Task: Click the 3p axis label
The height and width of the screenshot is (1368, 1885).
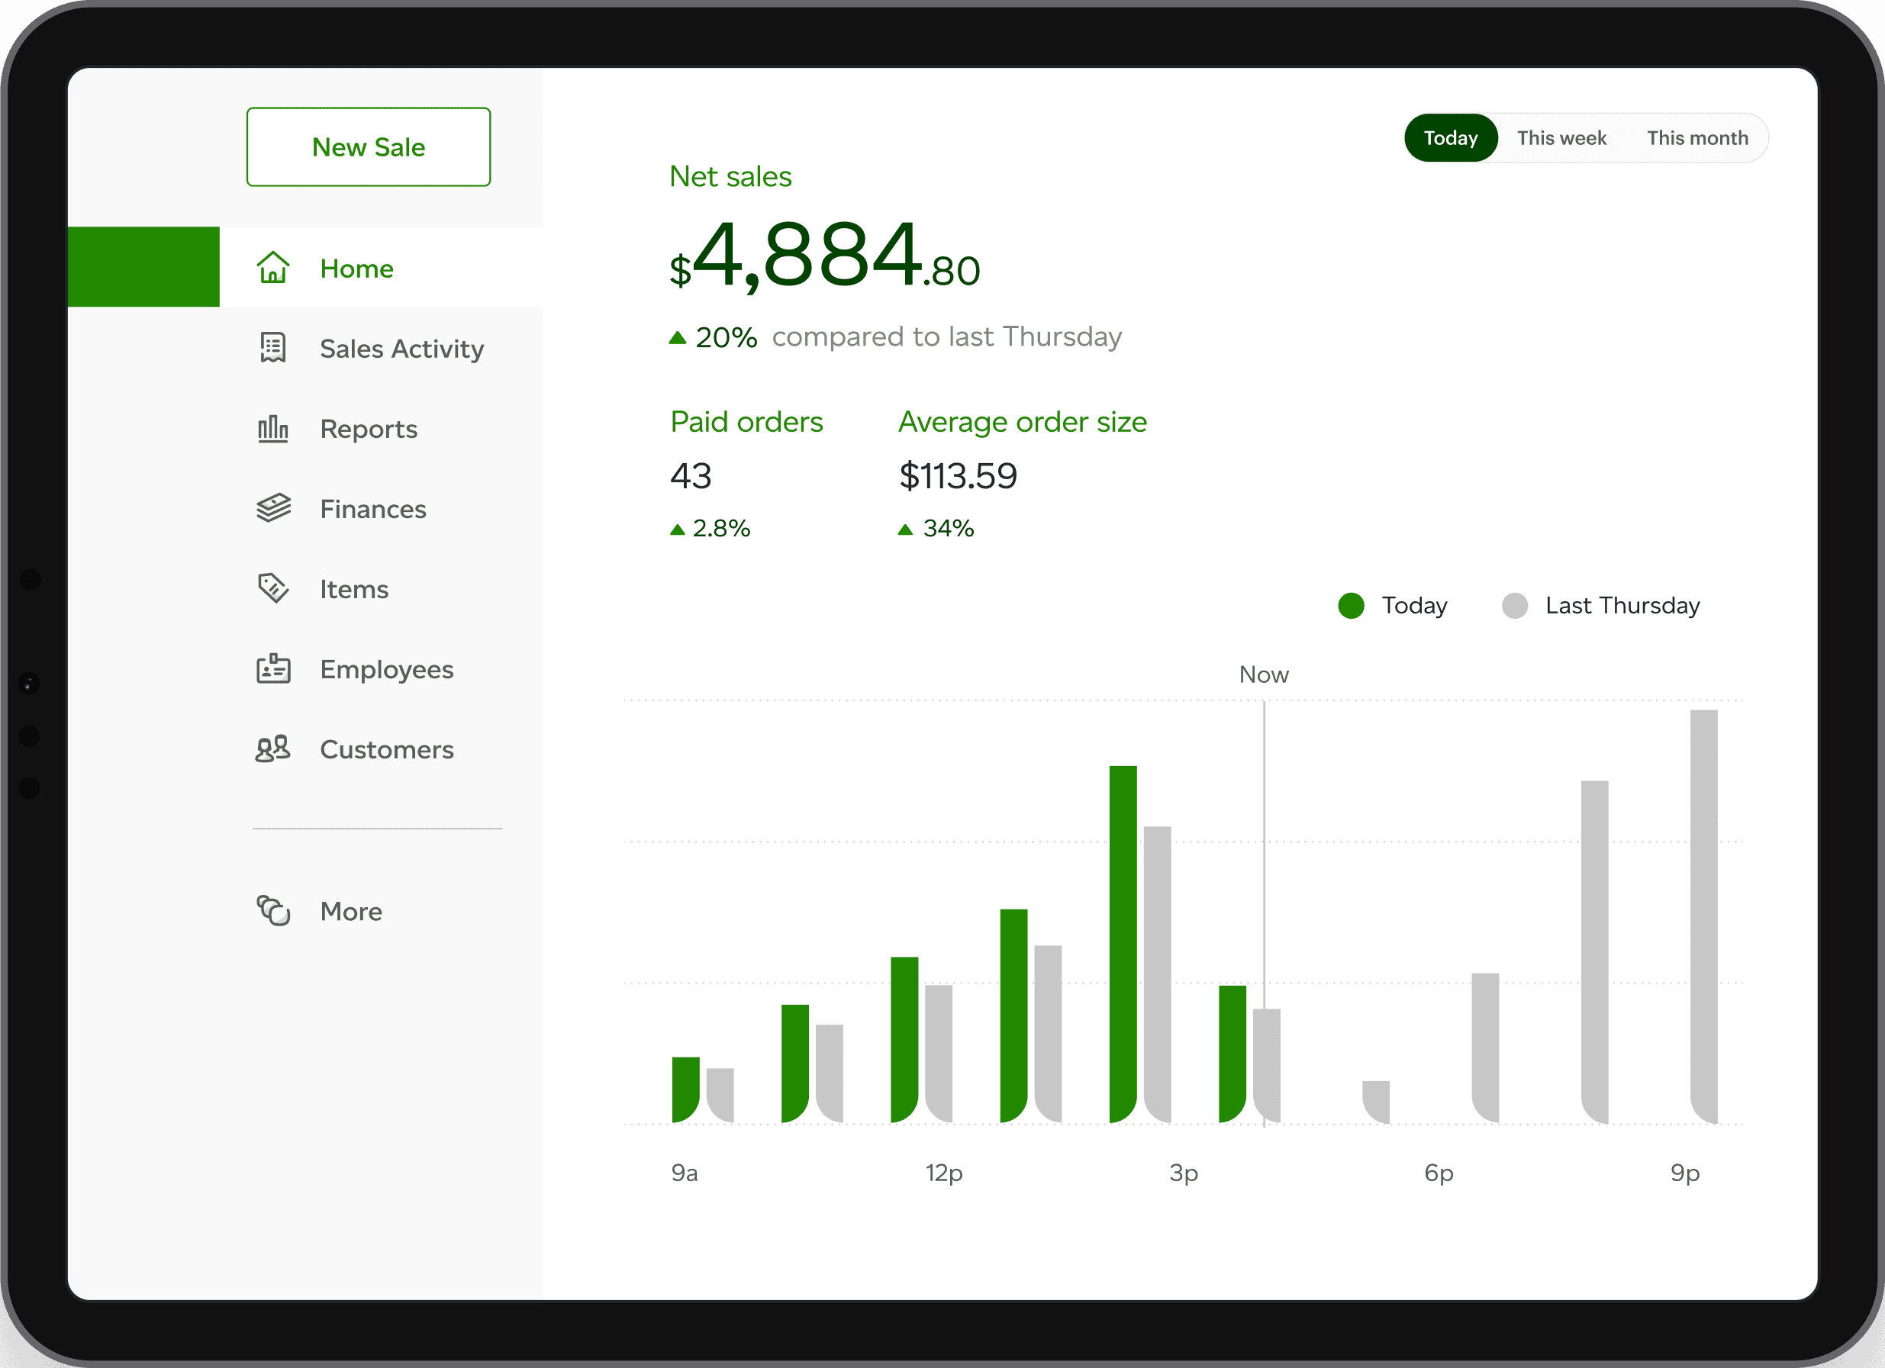Action: click(x=1184, y=1173)
